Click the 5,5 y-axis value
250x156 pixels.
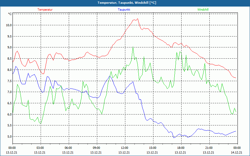9,125
